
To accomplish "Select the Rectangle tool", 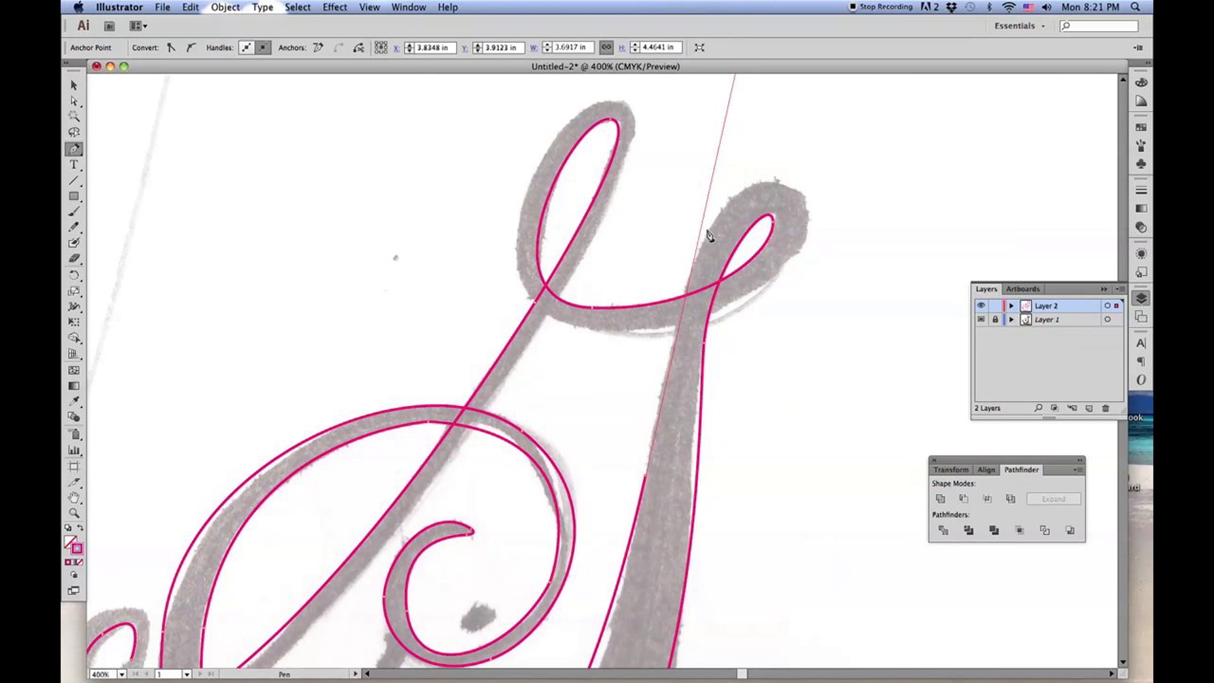I will 74,196.
